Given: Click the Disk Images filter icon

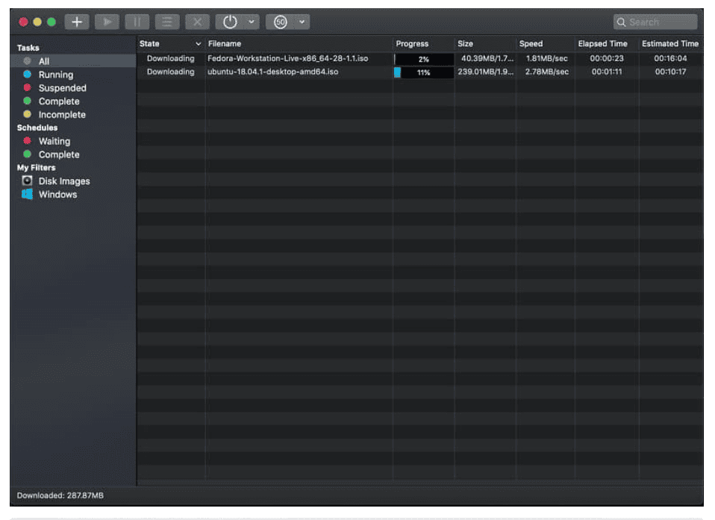Looking at the screenshot, I should pyautogui.click(x=28, y=181).
